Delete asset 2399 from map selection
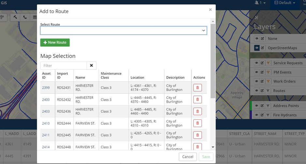This screenshot has width=306, height=164. 197,88
